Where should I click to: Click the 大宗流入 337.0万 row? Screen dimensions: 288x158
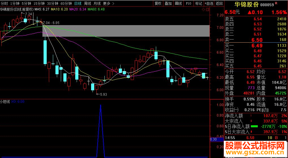[x=256, y=121]
